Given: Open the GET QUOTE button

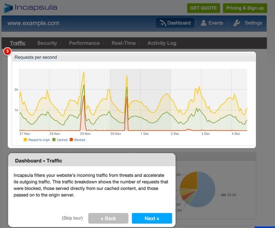Looking at the screenshot, I should [x=203, y=8].
